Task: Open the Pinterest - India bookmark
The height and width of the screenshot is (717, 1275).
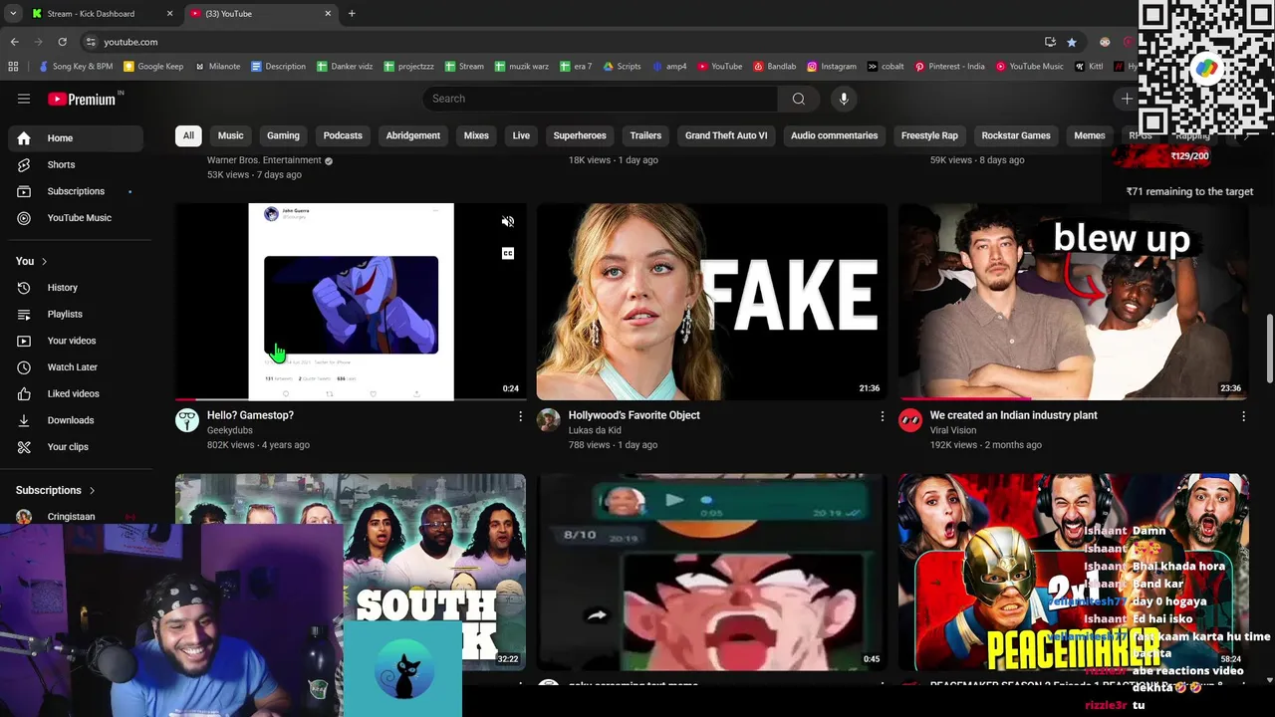Action: [949, 67]
